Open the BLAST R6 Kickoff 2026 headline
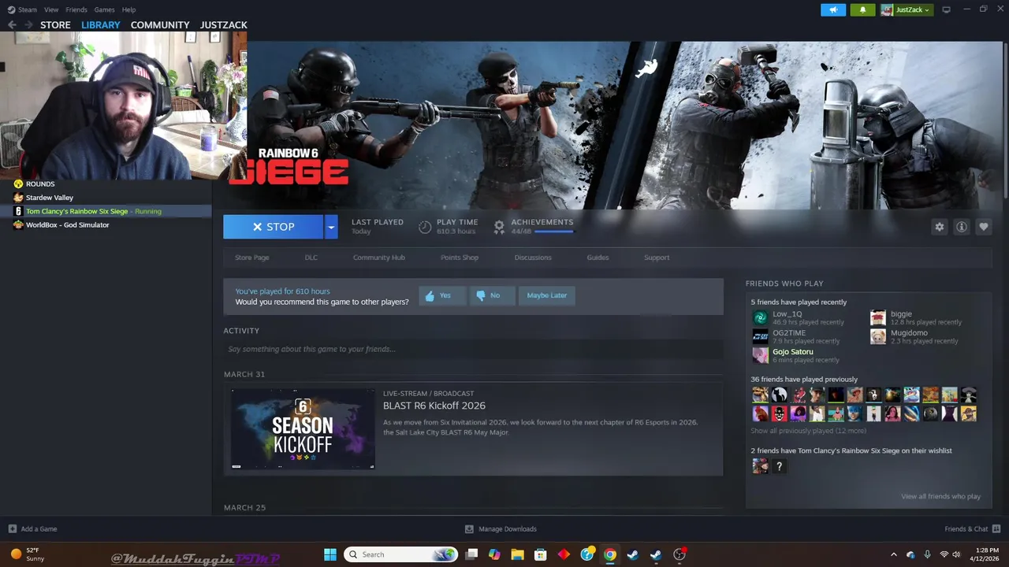Viewport: 1009px width, 567px height. tap(434, 406)
